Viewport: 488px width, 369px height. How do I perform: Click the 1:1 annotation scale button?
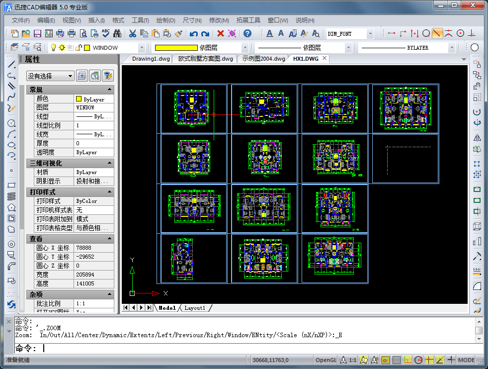352,360
